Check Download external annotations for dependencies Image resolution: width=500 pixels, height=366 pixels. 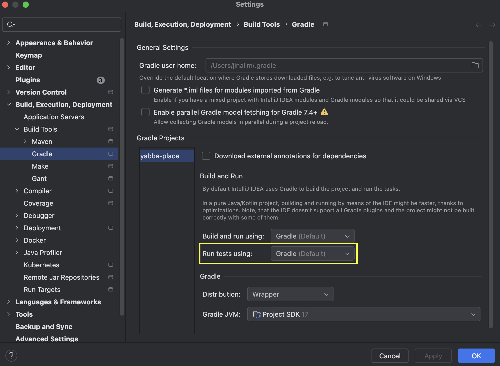coord(206,156)
